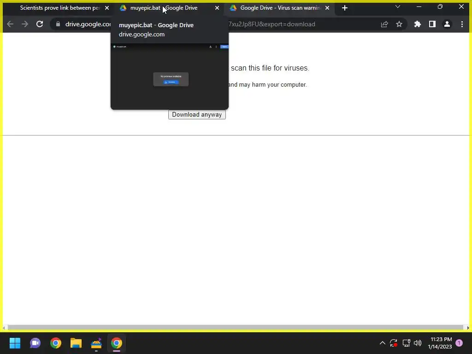Close the muyepic.bat Google Drive tab

tap(217, 8)
